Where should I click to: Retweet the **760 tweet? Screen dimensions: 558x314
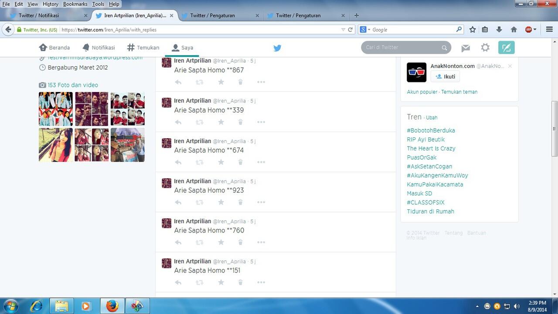pos(199,242)
